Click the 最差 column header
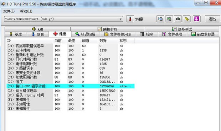The width and height of the screenshot is (221, 131). pos(74,41)
